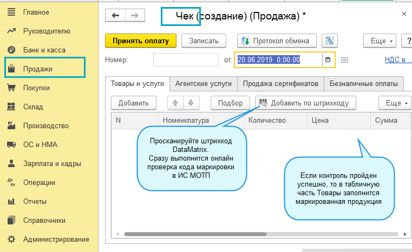Switch to the Агентские услуги tab
Image resolution: width=412 pixels, height=252 pixels.
[204, 83]
